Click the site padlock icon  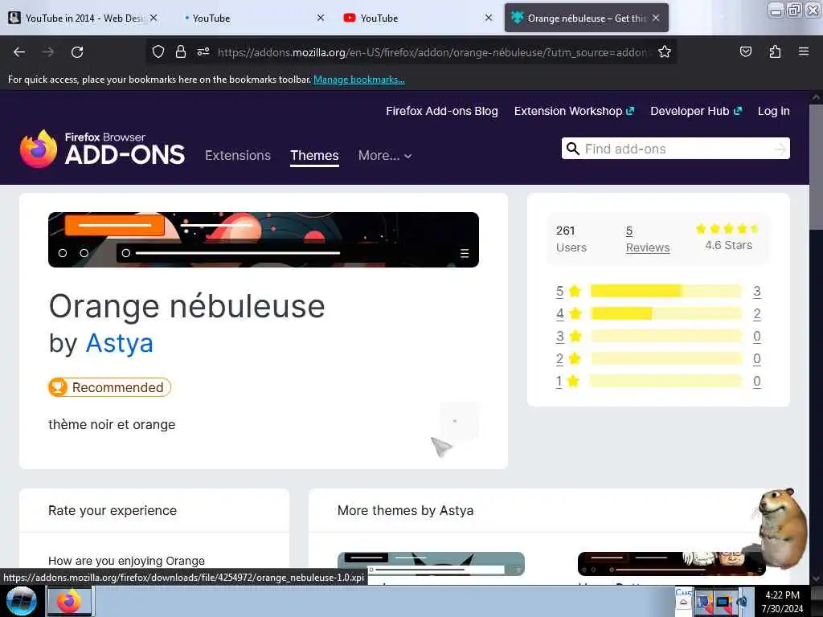[x=181, y=52]
